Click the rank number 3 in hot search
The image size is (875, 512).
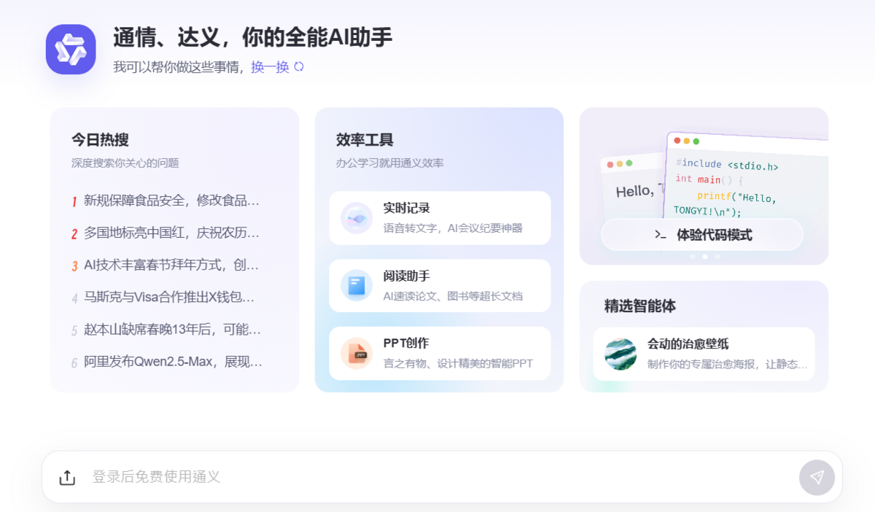pyautogui.click(x=74, y=265)
